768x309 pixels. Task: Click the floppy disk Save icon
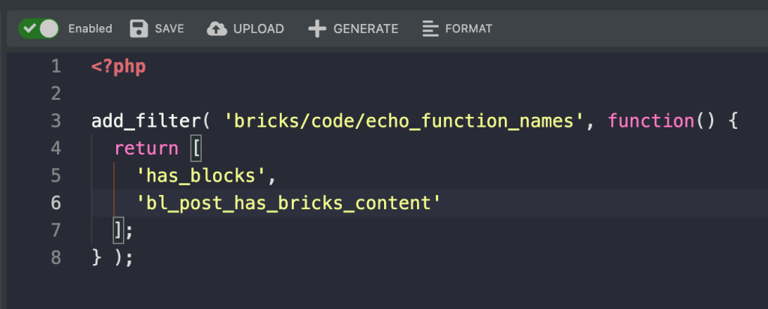pos(139,28)
